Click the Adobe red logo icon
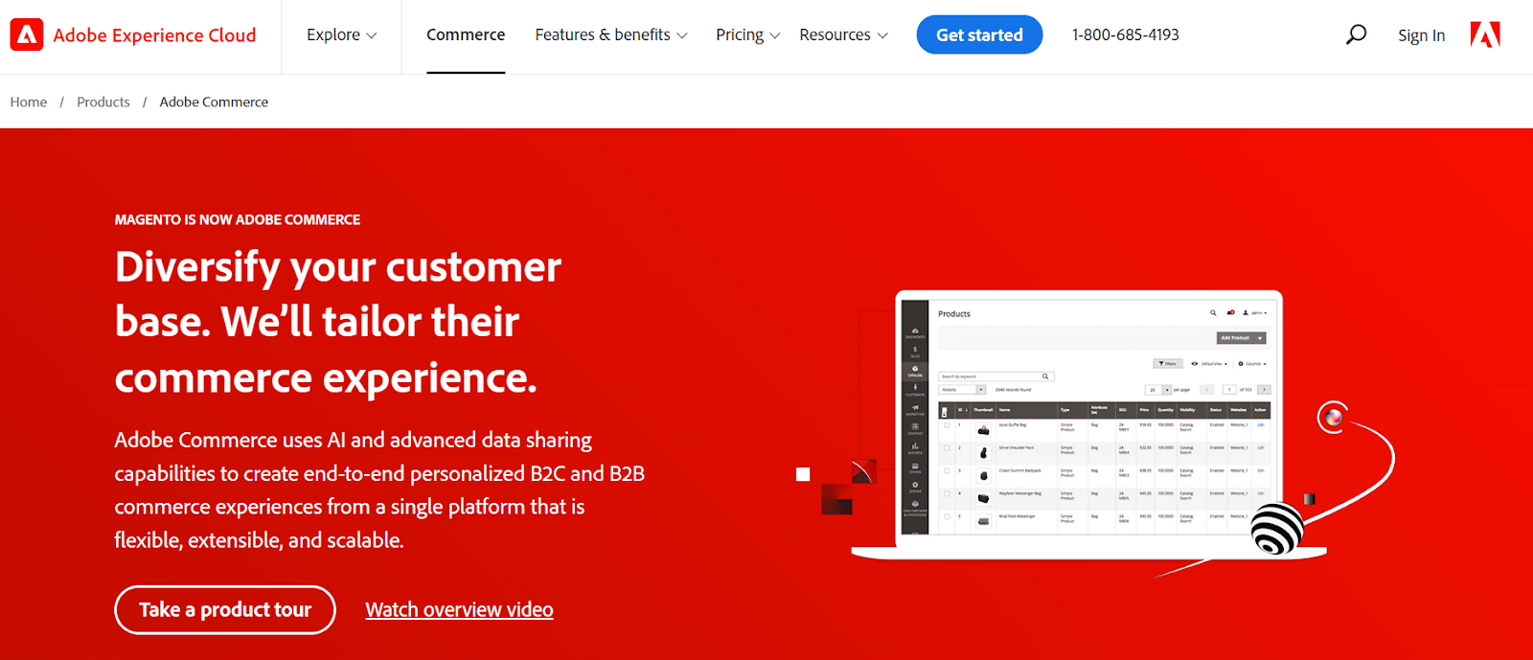The width and height of the screenshot is (1533, 660). pyautogui.click(x=27, y=35)
